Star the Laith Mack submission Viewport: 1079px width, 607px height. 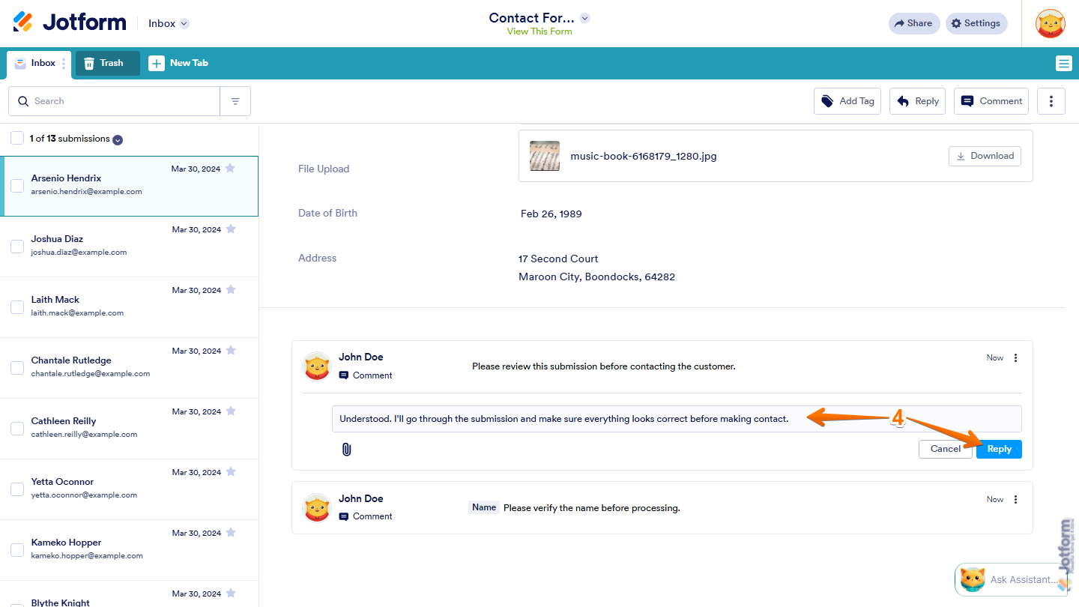231,290
